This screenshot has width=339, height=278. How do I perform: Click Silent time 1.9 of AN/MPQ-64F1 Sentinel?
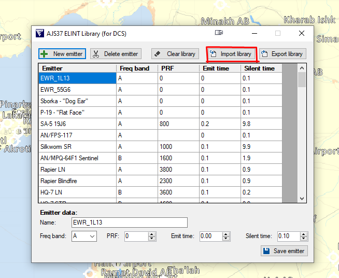[x=261, y=158]
